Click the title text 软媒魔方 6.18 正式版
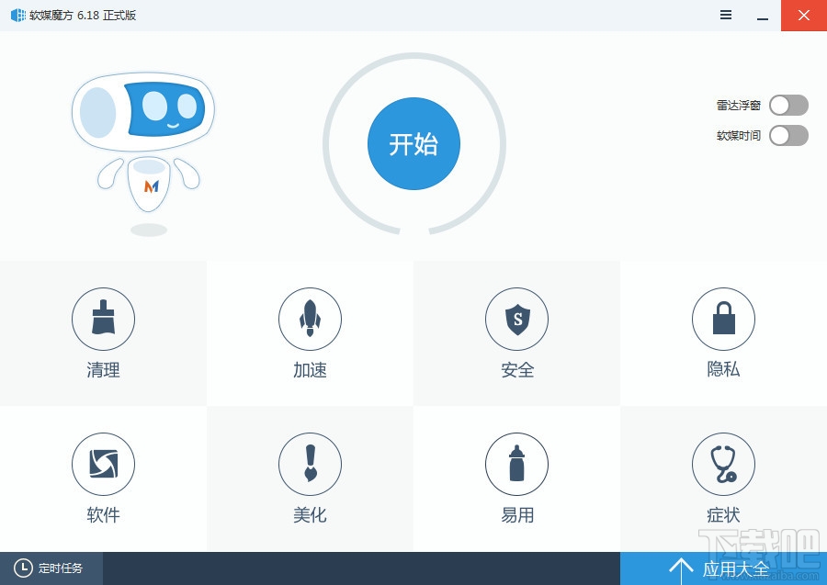This screenshot has width=827, height=585. (x=83, y=16)
